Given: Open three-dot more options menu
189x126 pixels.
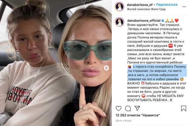Looking at the screenshot, I should click(x=184, y=7).
